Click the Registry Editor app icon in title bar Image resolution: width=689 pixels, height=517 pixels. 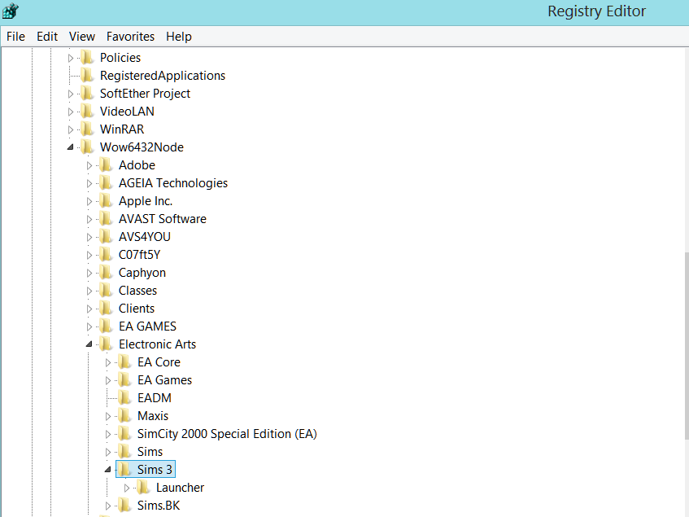point(11,11)
